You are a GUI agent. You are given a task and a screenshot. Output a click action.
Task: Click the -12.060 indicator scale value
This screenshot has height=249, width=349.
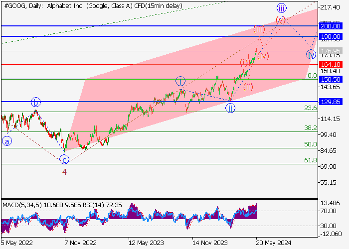[x=331, y=234]
